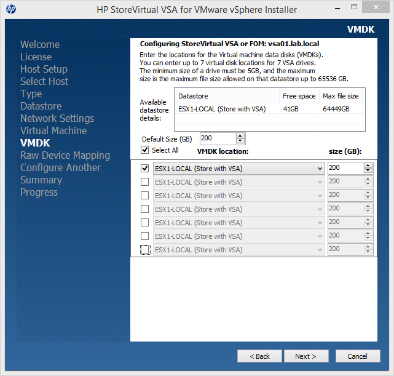394x376 pixels.
Task: Go to Datastore step in sidebar
Action: [x=41, y=106]
